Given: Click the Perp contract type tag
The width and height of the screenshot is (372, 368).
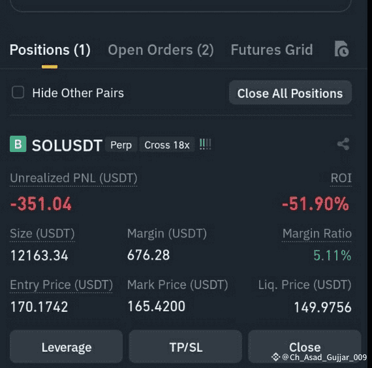Looking at the screenshot, I should point(121,145).
